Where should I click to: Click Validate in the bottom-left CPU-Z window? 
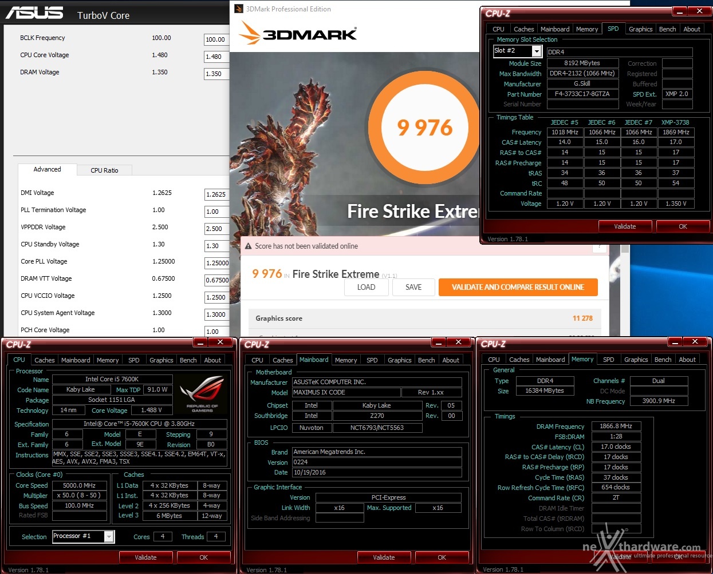[x=145, y=557]
